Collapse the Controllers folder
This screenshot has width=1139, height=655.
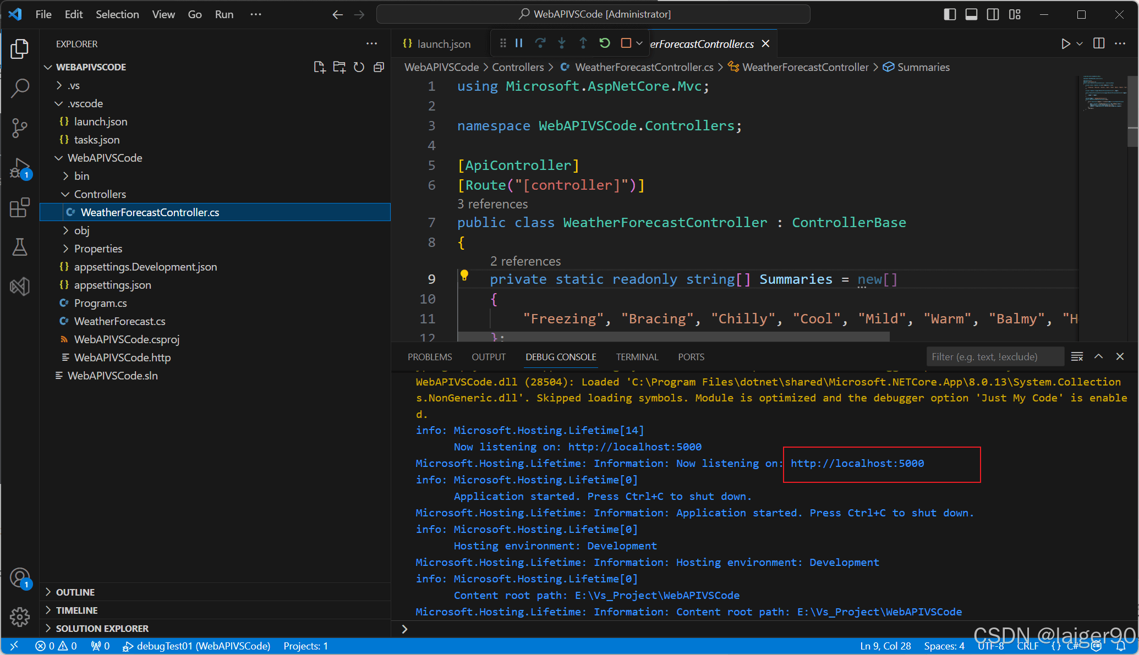tap(100, 194)
